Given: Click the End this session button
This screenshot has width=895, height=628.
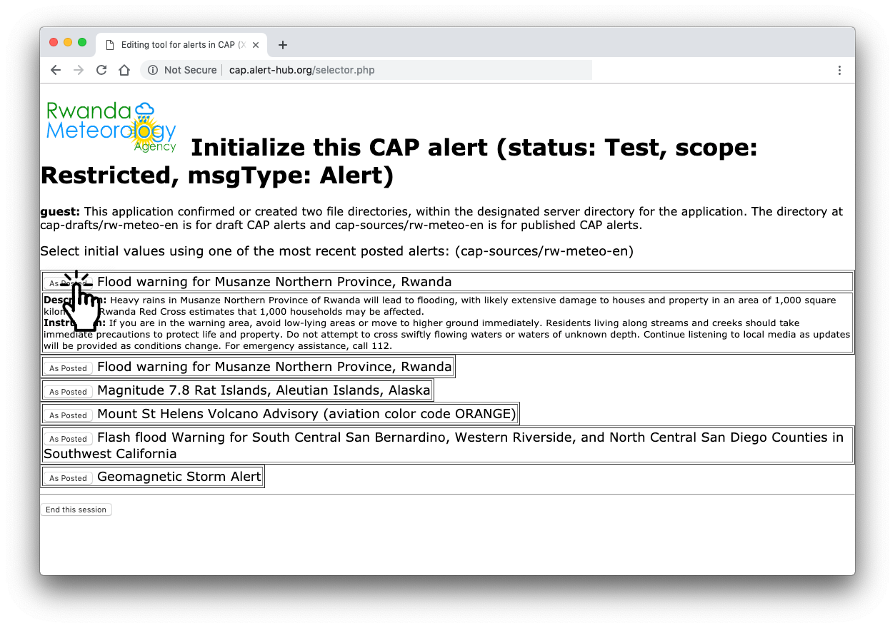Looking at the screenshot, I should tap(76, 510).
